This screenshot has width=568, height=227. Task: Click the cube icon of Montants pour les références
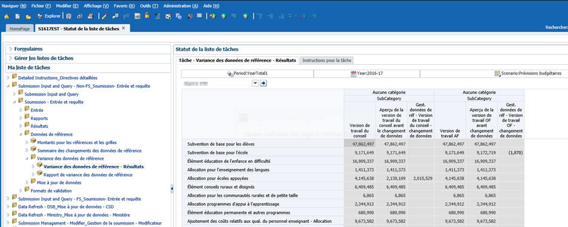click(x=33, y=141)
